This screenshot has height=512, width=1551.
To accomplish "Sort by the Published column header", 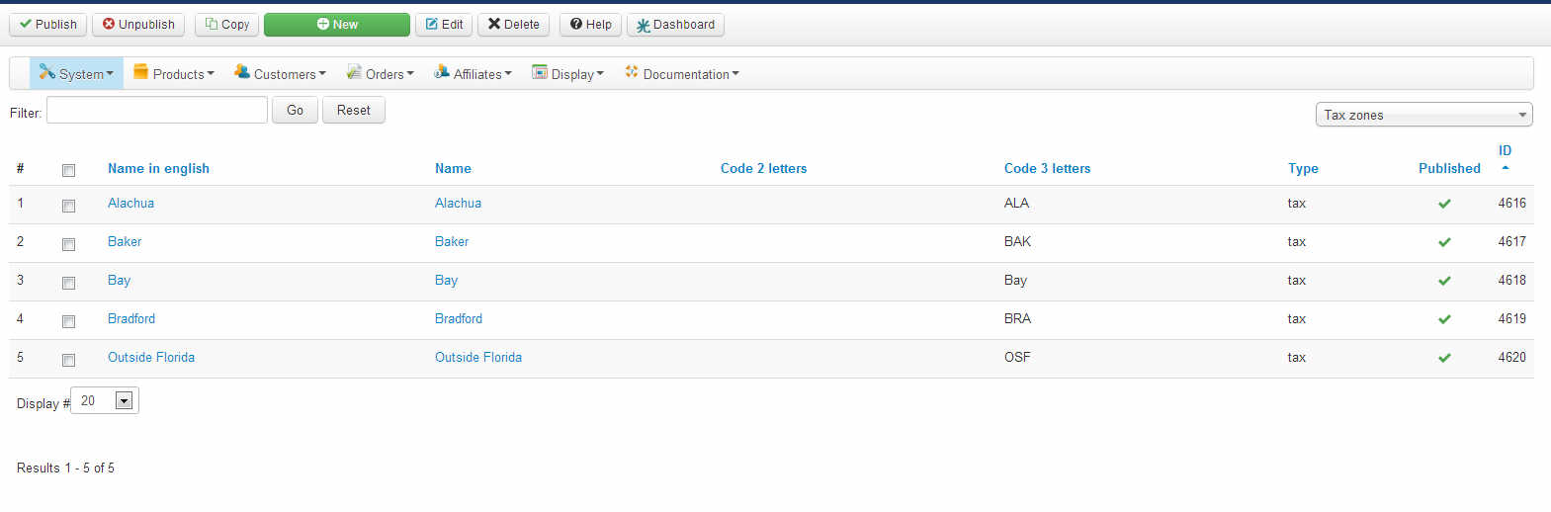I will (1449, 168).
